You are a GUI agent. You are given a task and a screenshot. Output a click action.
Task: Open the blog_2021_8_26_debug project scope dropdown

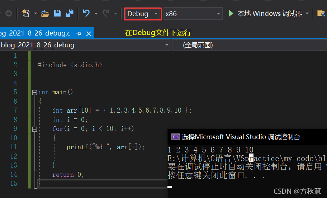pyautogui.click(x=85, y=45)
